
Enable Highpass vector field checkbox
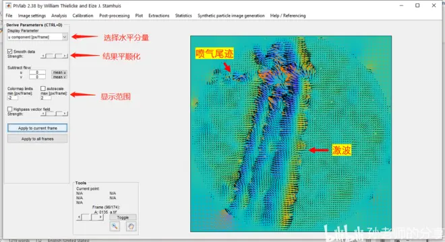10,109
